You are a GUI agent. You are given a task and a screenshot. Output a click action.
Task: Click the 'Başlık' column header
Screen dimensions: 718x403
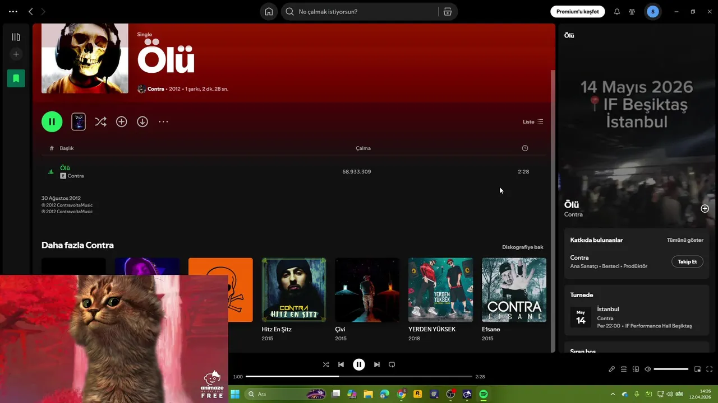point(67,148)
